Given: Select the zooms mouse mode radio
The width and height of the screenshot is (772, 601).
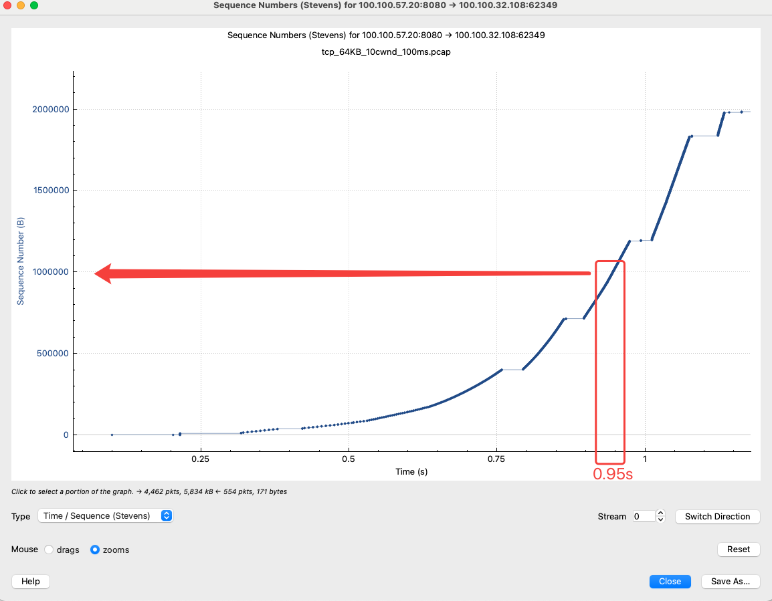Looking at the screenshot, I should 95,550.
